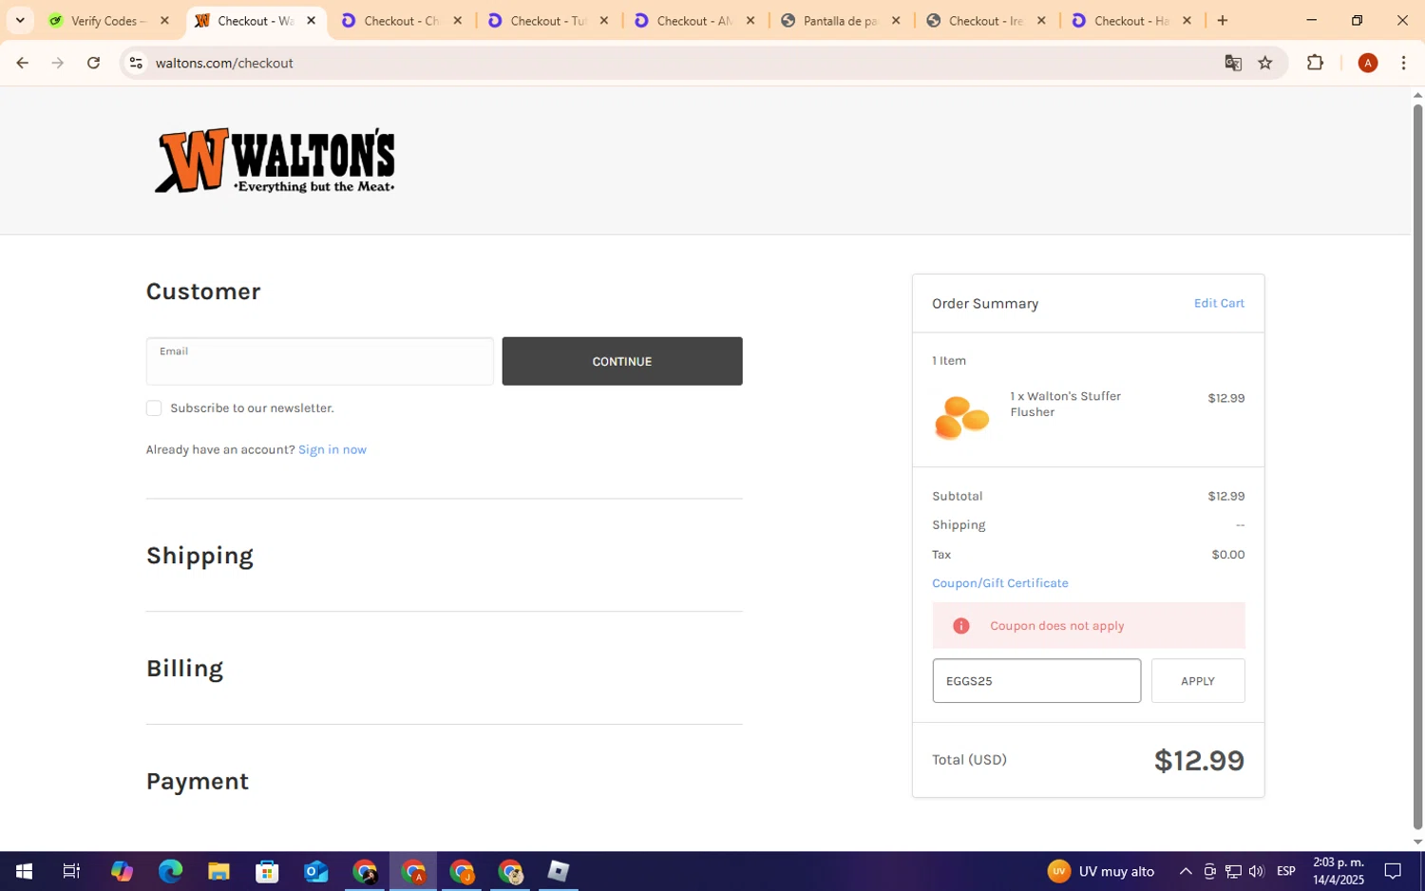Click the coupon error alert icon
Viewport: 1425px width, 891px height.
pyautogui.click(x=961, y=626)
